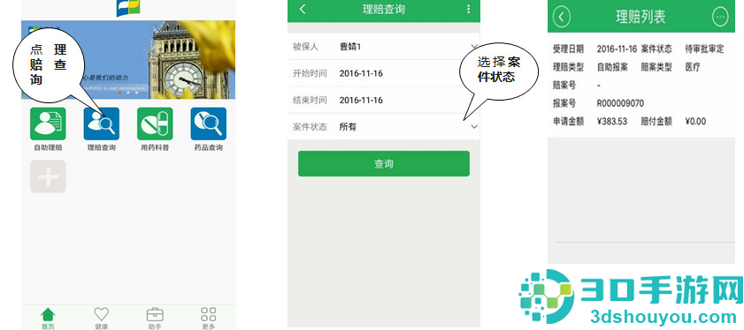Go back from 理赔查询 screen
This screenshot has height=330, width=744.
click(303, 9)
